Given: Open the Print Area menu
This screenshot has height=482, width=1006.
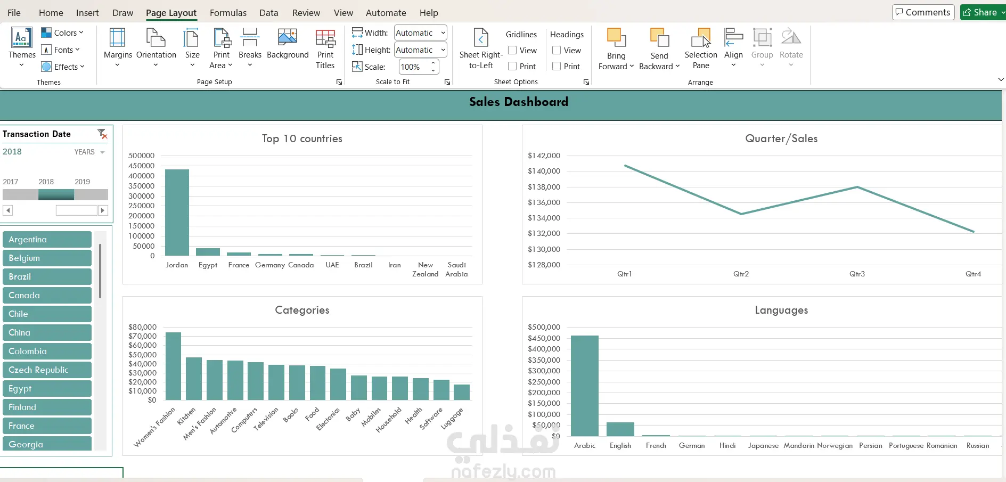Looking at the screenshot, I should click(221, 48).
